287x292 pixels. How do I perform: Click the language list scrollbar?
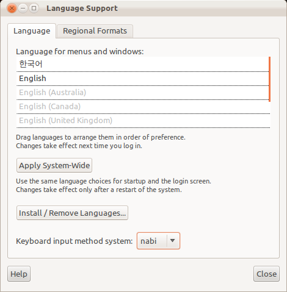tap(269, 79)
